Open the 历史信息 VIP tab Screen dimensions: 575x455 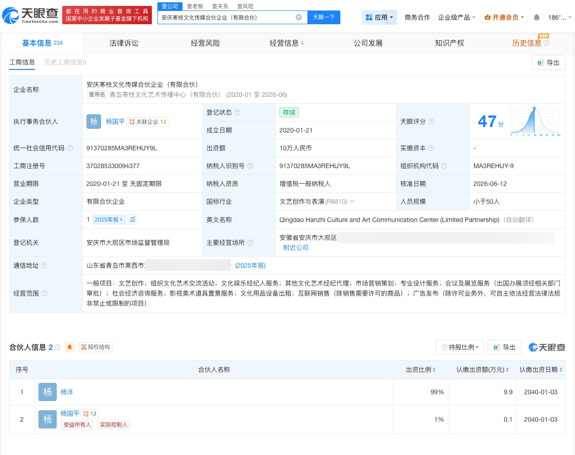(527, 43)
